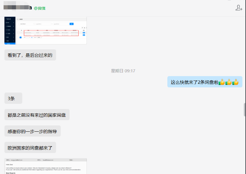Select message '感谢你的一步一步的指导'

click(x=32, y=131)
